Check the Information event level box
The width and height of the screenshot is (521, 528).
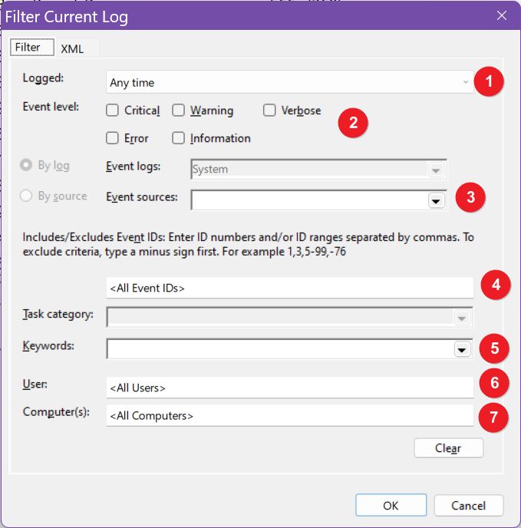(178, 138)
